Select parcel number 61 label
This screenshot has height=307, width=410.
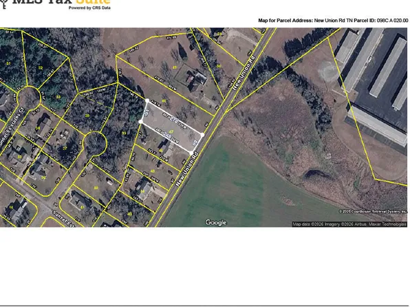[82, 208]
